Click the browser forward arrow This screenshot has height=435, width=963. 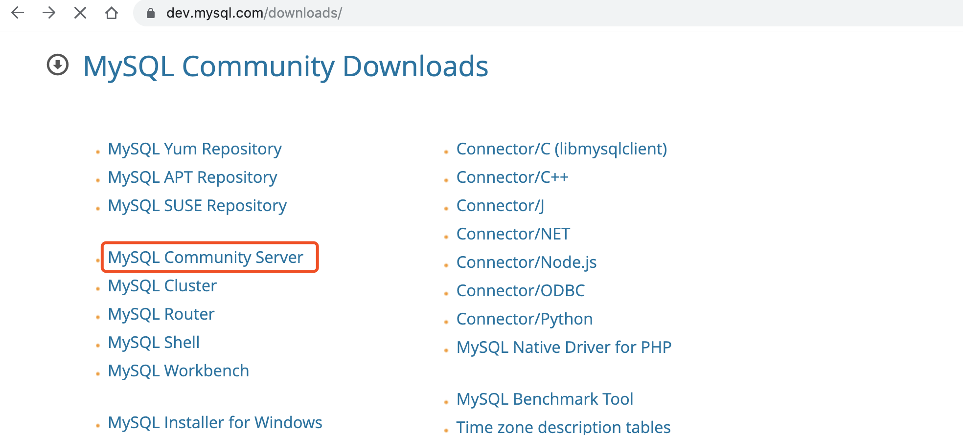tap(49, 13)
